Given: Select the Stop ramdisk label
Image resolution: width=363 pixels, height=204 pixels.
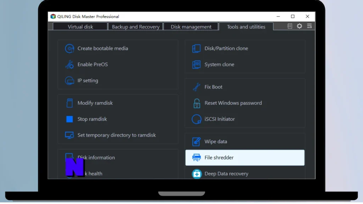Looking at the screenshot, I should pyautogui.click(x=92, y=119).
